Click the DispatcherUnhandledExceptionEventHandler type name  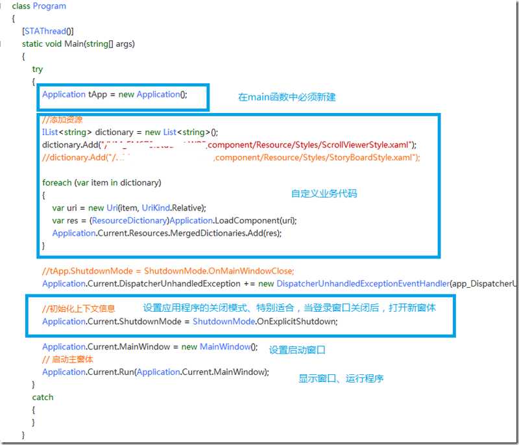point(363,284)
